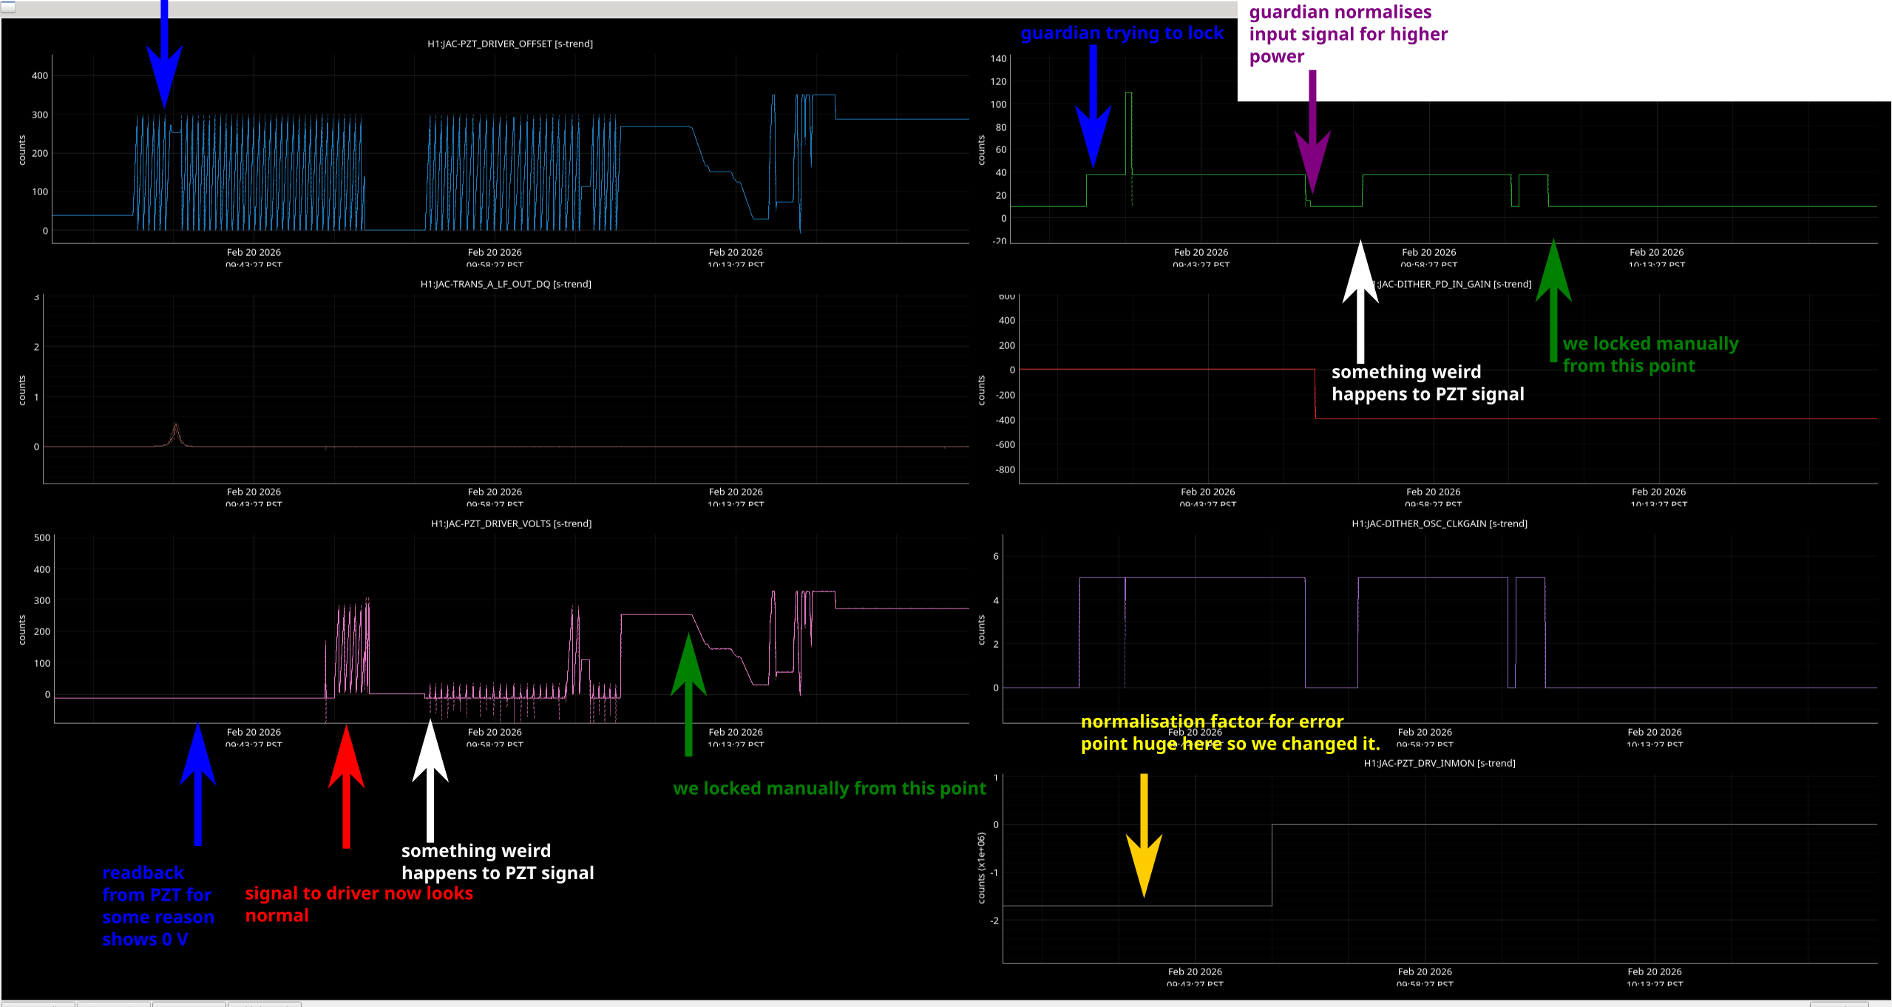Click the green arrow in DRIVER_VOLTS plot
The image size is (1892, 1007).
point(688,695)
